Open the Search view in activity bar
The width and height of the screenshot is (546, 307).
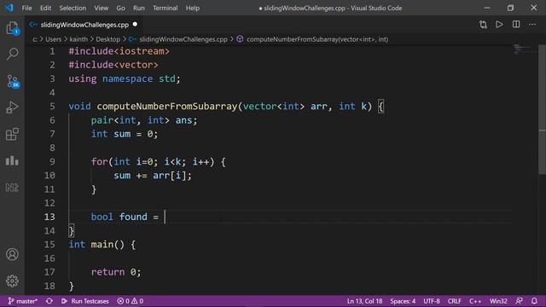pyautogui.click(x=12, y=54)
